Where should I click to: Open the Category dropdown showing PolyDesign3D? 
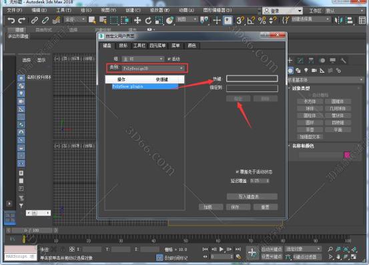(x=153, y=68)
